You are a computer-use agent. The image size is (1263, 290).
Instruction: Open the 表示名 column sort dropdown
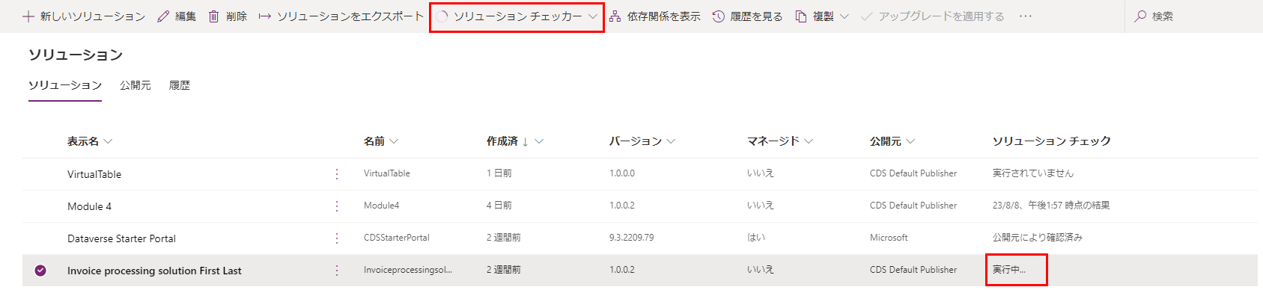coord(108,141)
